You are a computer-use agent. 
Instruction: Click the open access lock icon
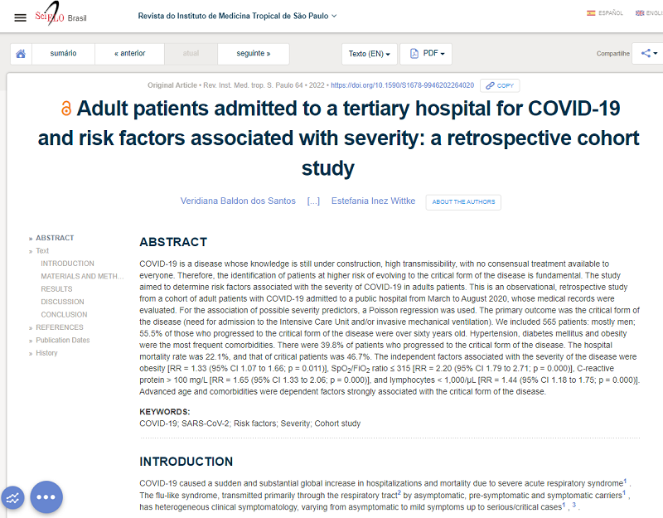tap(66, 109)
